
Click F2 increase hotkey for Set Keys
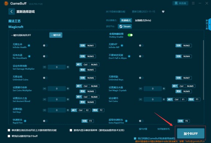point(98,110)
